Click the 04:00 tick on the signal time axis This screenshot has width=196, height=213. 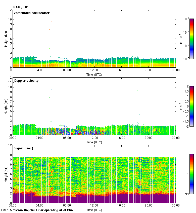click(40, 205)
